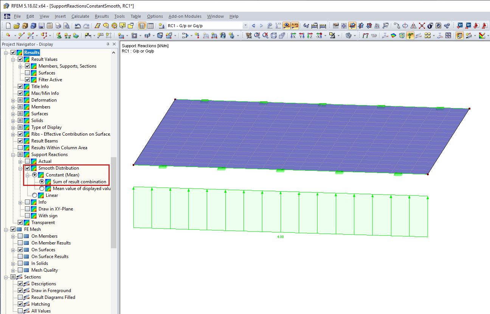
Task: Toggle the Table panel icon
Action: coord(150,26)
